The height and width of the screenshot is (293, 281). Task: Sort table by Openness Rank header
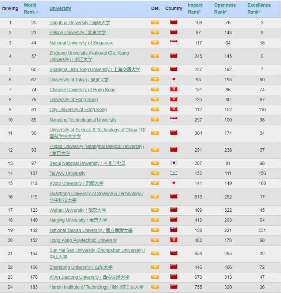pos(225,8)
